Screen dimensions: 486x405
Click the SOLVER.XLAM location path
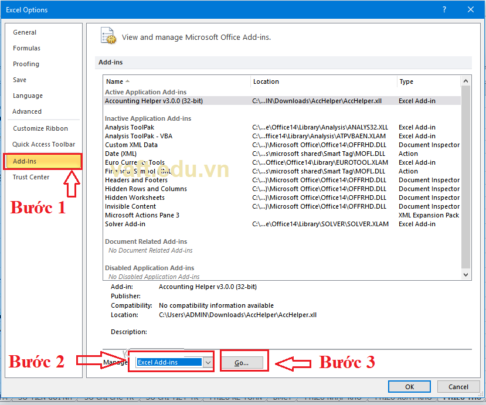pyautogui.click(x=320, y=224)
